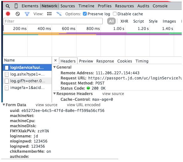Screen dimensions: 183x162
Task: Uncheck the Preserve log checkbox
Action: point(85,14)
